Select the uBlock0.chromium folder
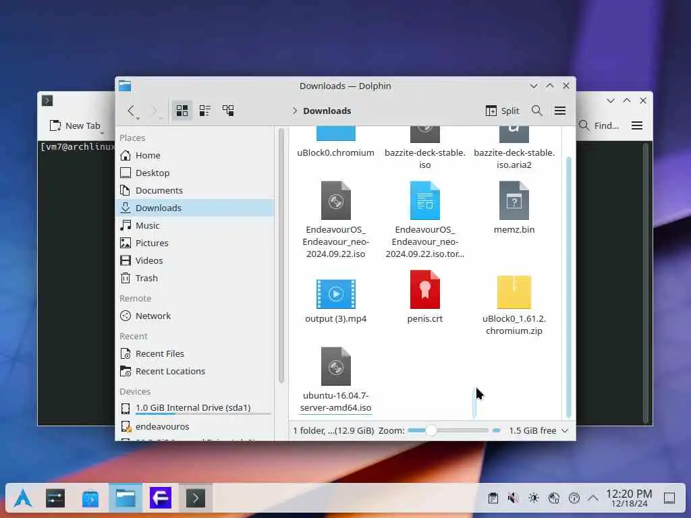The width and height of the screenshot is (691, 518). (336, 142)
